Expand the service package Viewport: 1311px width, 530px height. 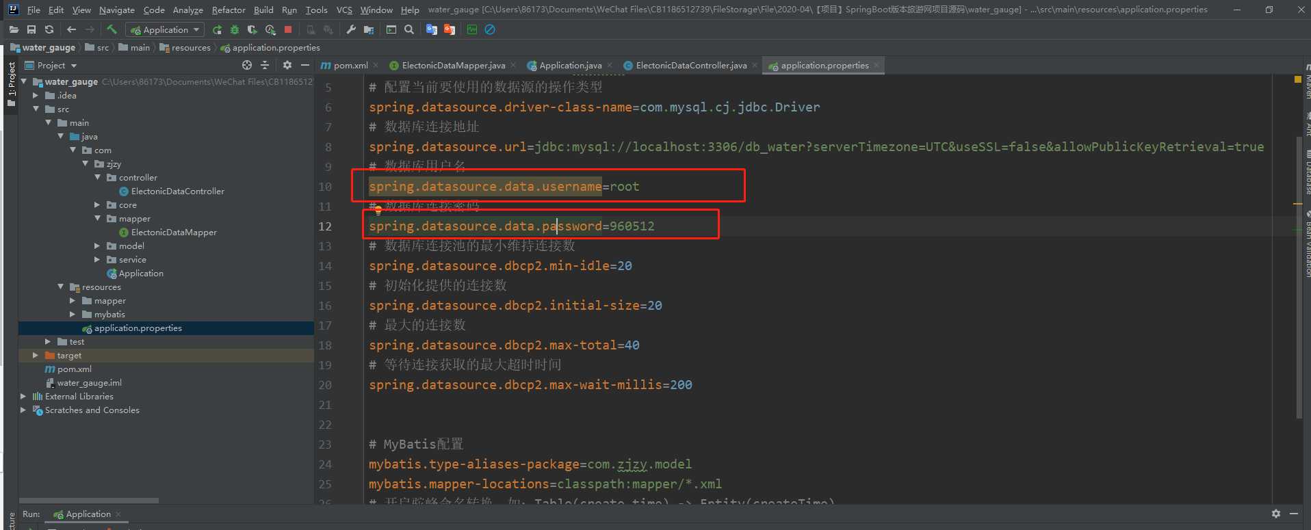[x=98, y=259]
